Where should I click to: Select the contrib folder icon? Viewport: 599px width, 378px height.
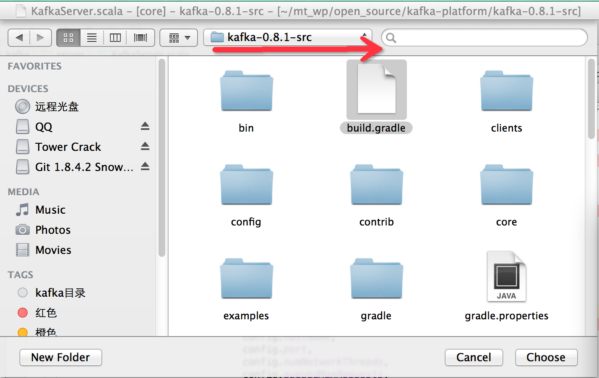point(376,184)
